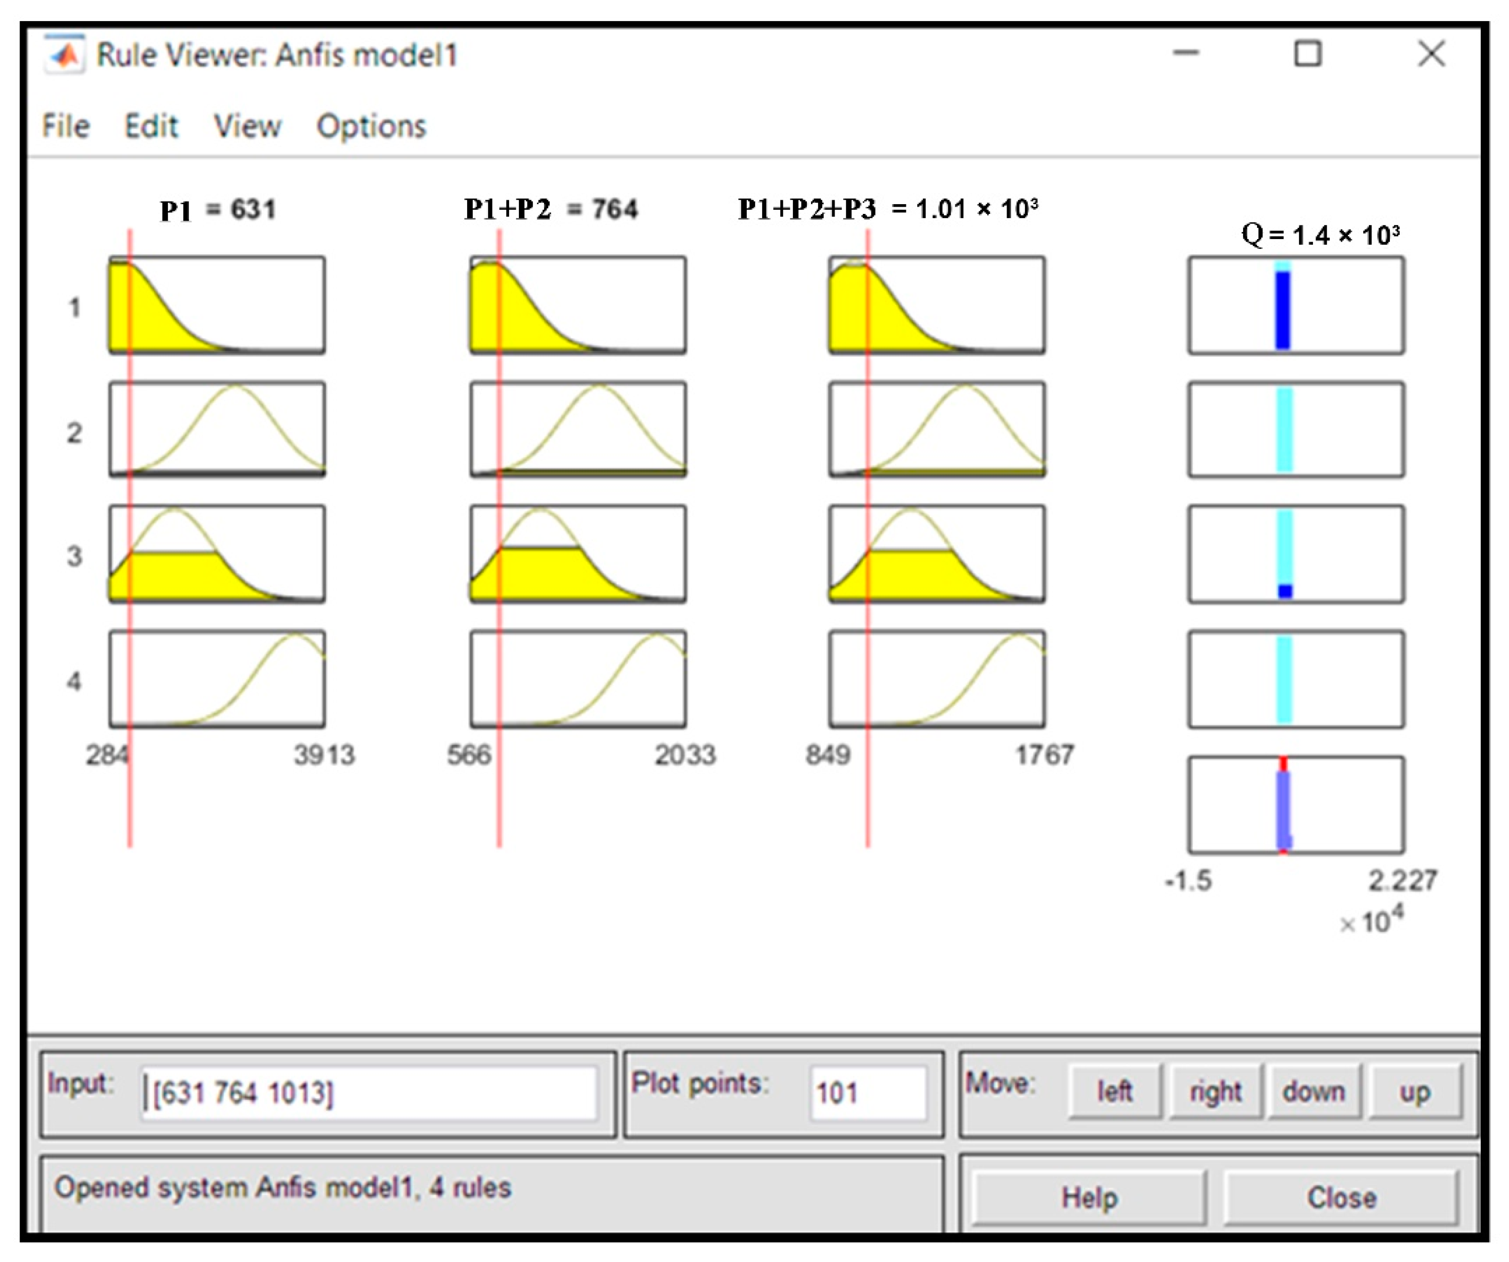This screenshot has width=1509, height=1262.
Task: Click the aggregated Q output plot at bottom
Action: tap(1295, 804)
